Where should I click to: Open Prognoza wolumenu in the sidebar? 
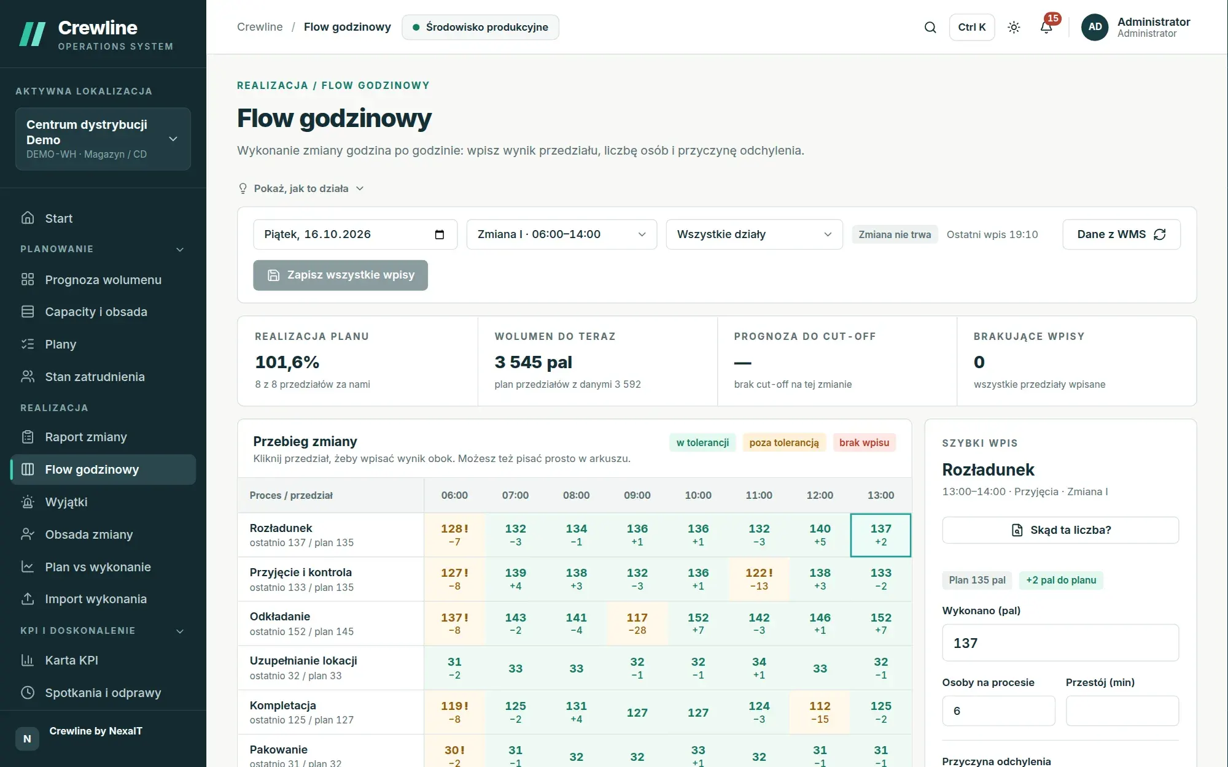[103, 280]
